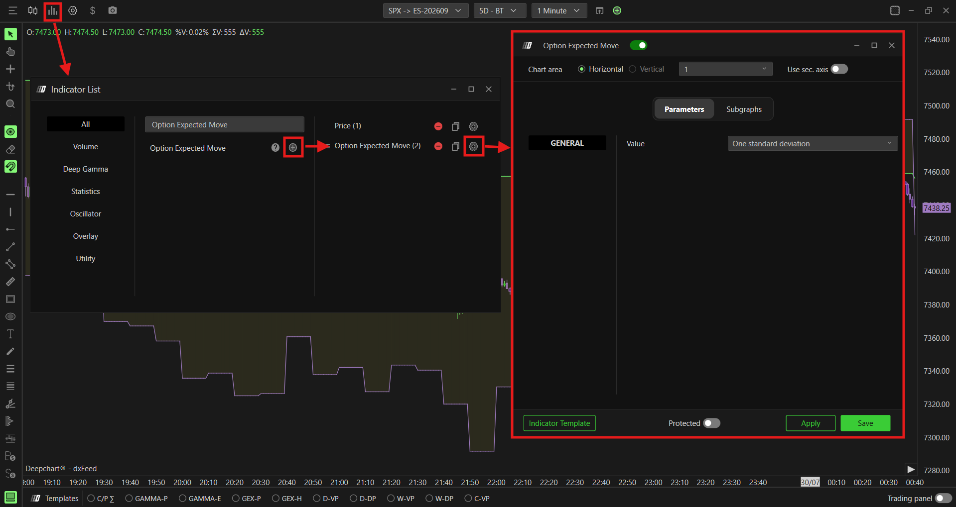This screenshot has height=507, width=956.
Task: Click the green Save button
Action: [865, 423]
